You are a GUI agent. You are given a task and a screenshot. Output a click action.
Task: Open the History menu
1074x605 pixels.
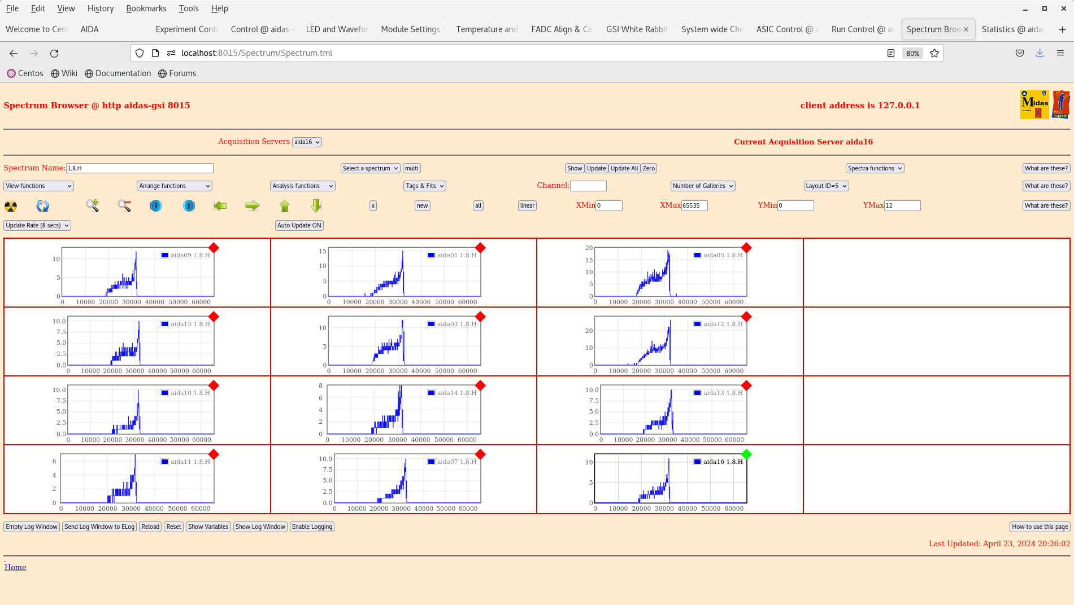pos(101,8)
